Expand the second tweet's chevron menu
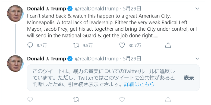This screenshot has width=211, height=105. 197,59
